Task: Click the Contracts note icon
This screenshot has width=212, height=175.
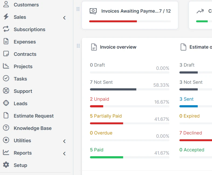Action: (6, 54)
